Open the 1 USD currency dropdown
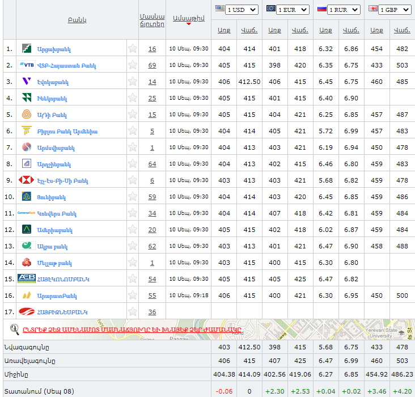The width and height of the screenshot is (415, 397). (242, 10)
